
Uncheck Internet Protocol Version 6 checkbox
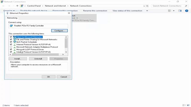point(11,52)
